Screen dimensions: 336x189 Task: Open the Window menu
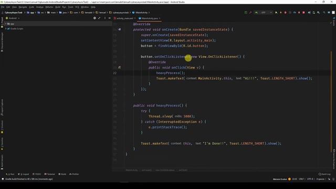point(85,7)
